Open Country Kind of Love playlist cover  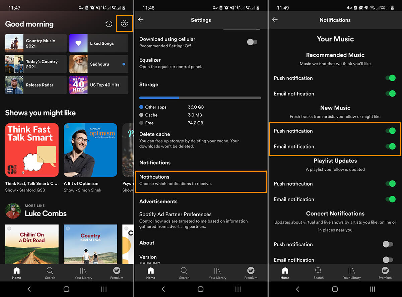pyautogui.click(x=90, y=244)
